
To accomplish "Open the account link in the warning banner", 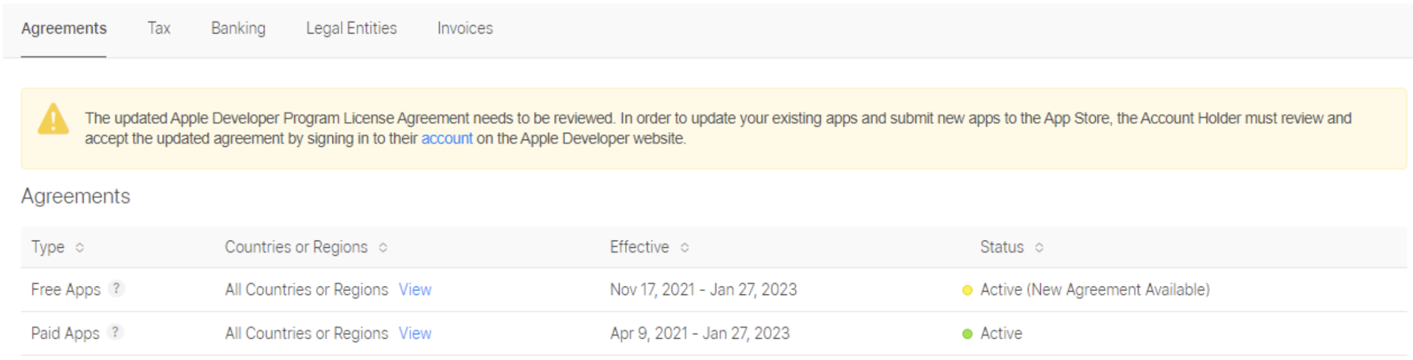I will [x=447, y=138].
